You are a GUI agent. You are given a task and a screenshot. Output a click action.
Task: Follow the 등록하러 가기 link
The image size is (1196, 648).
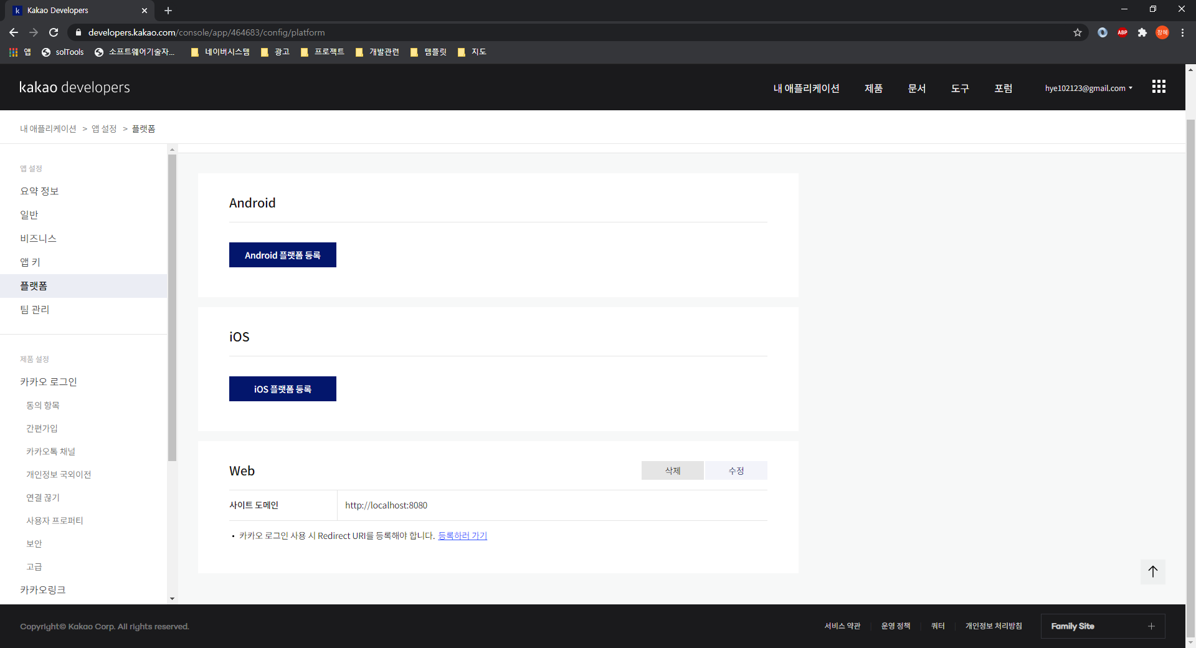coord(463,536)
